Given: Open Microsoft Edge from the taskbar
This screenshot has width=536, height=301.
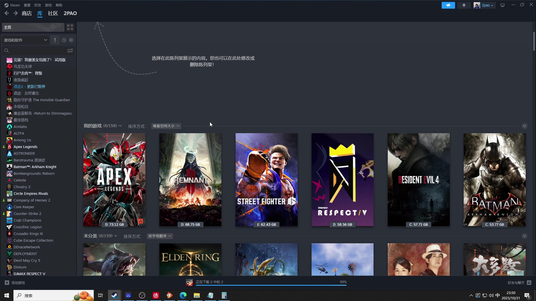Looking at the screenshot, I should click(183, 295).
